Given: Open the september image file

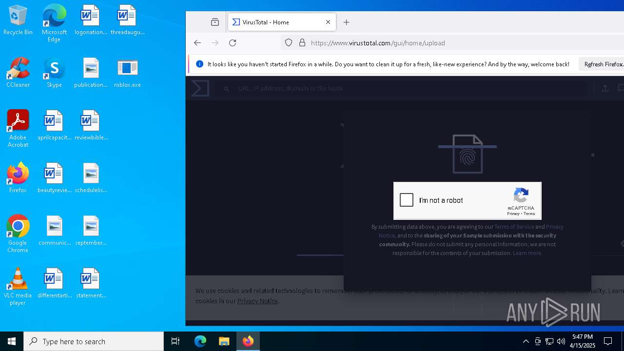Looking at the screenshot, I should click(91, 231).
